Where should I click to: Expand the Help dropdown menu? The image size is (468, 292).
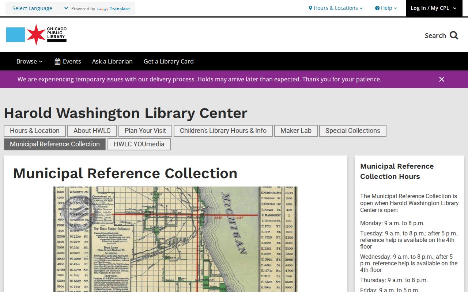[x=386, y=8]
